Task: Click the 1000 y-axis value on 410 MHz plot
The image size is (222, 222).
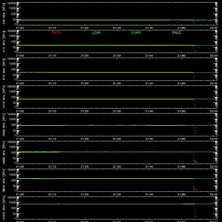Action: tap(12, 36)
